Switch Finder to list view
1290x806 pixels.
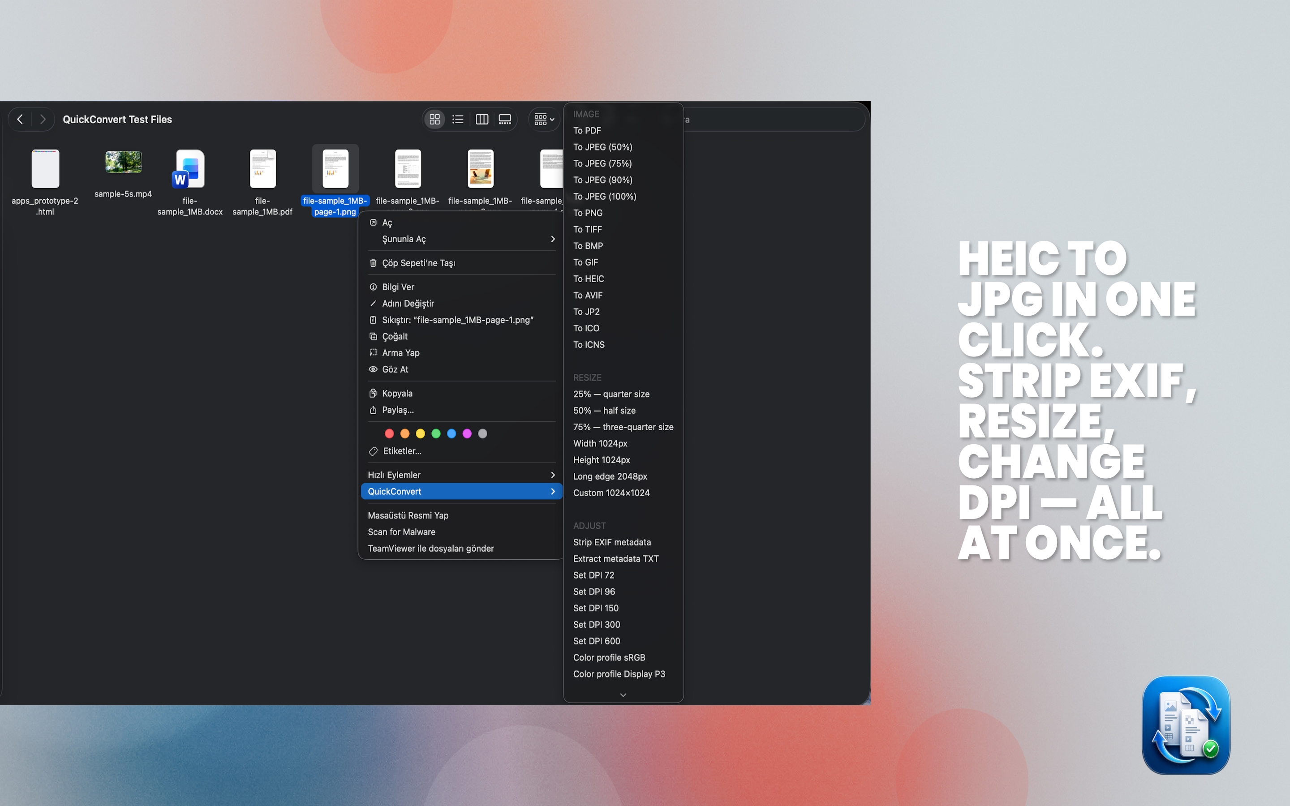(x=458, y=120)
